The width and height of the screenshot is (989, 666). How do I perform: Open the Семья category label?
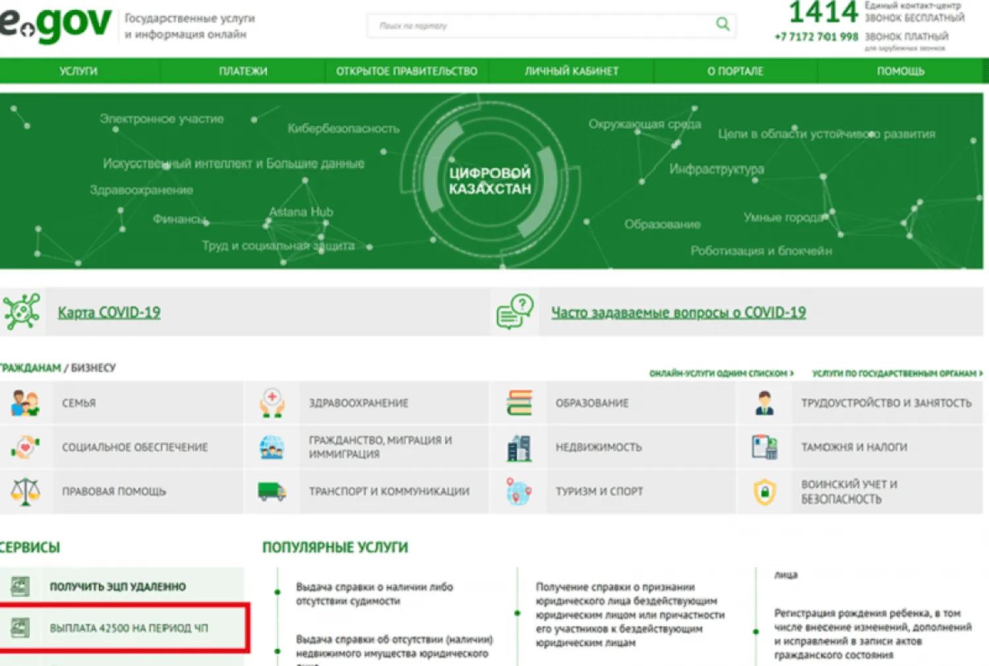coord(78,403)
